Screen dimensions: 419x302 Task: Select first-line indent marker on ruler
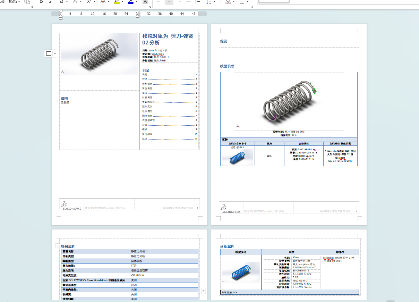pos(61,11)
